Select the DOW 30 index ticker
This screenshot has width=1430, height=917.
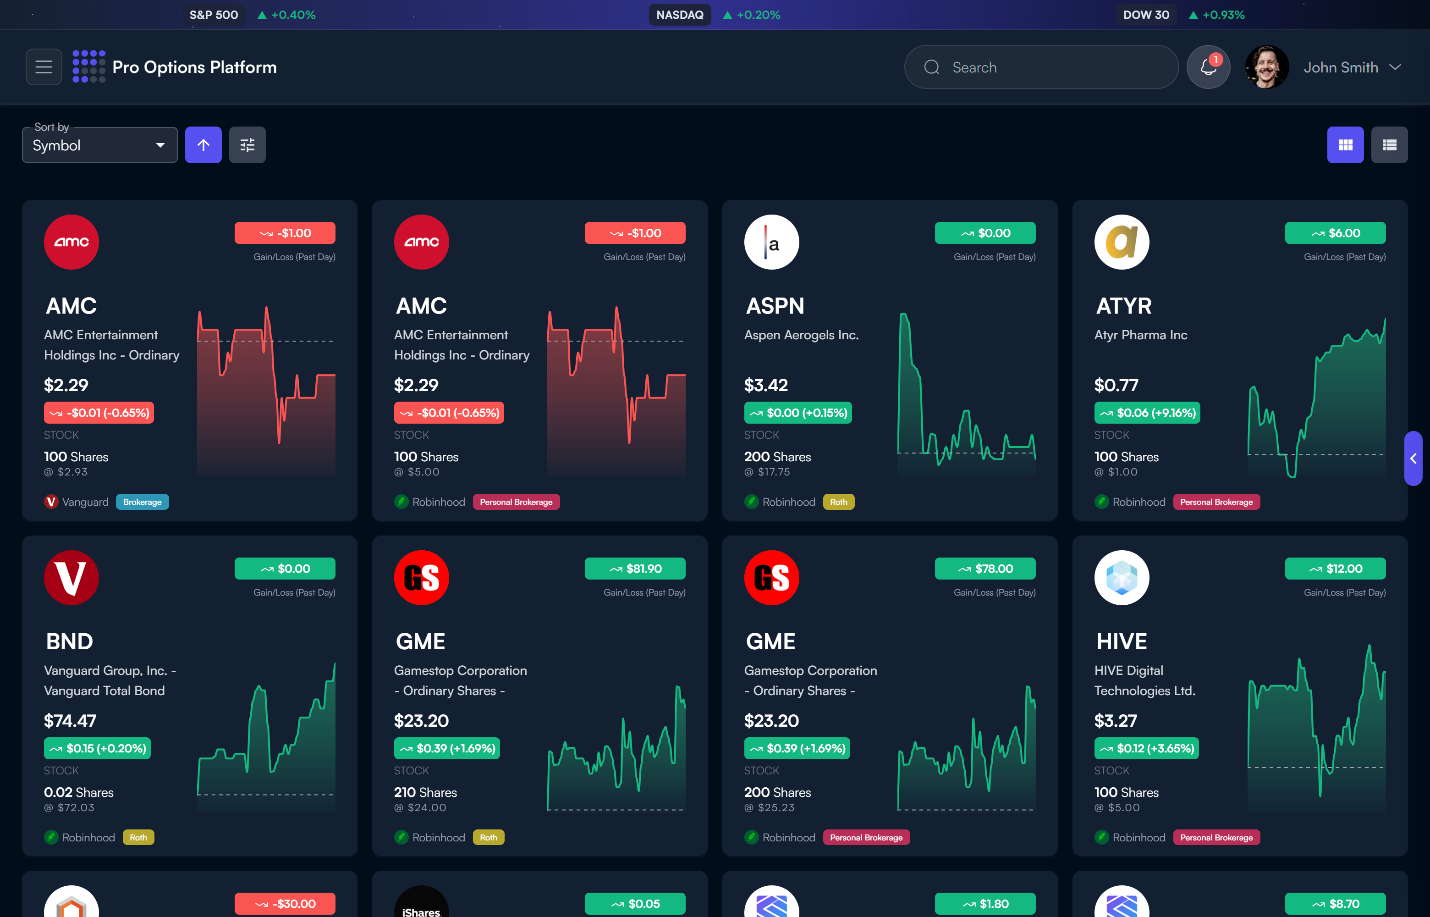(1146, 14)
